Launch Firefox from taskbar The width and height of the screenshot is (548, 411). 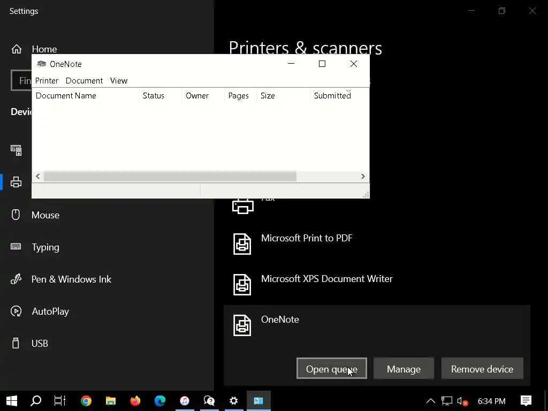(135, 401)
